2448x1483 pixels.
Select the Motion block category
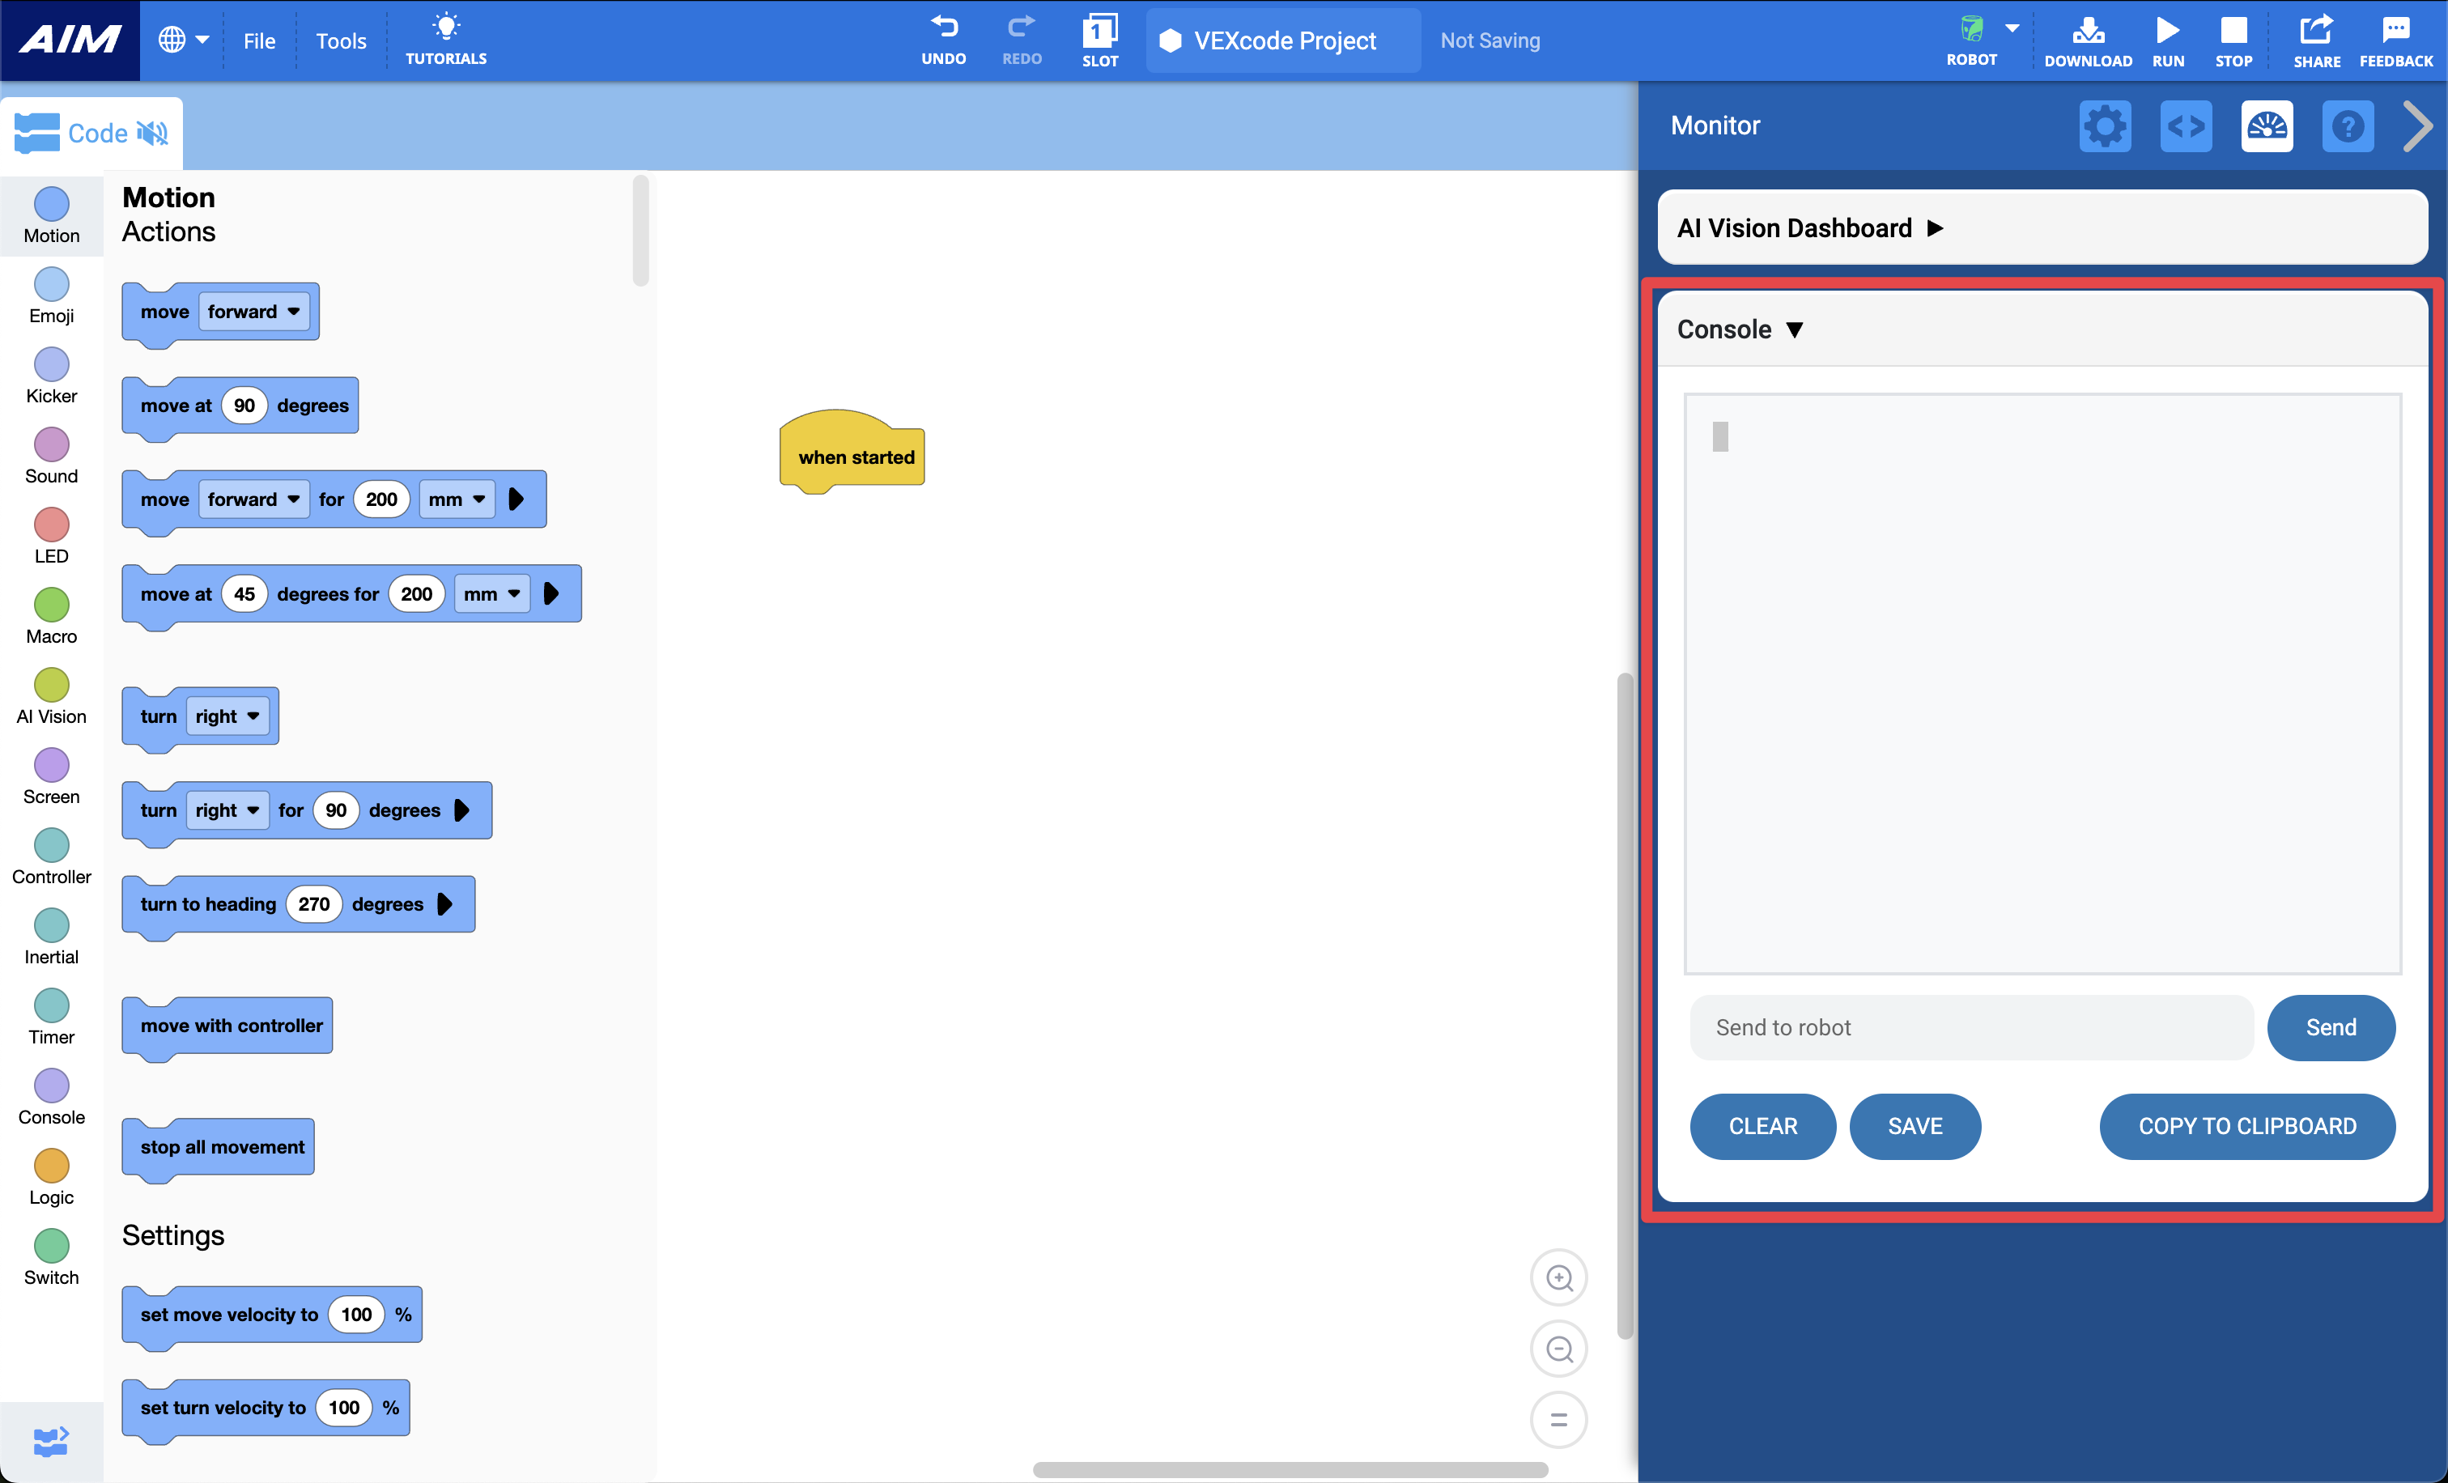click(x=51, y=213)
